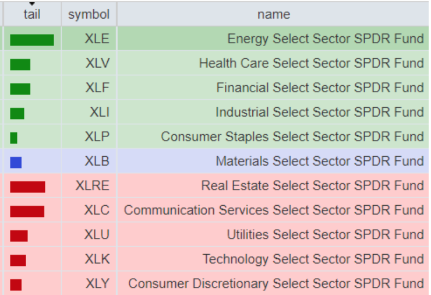Image resolution: width=431 pixels, height=295 pixels.
Task: Click the symbol column header
Action: 89,14
